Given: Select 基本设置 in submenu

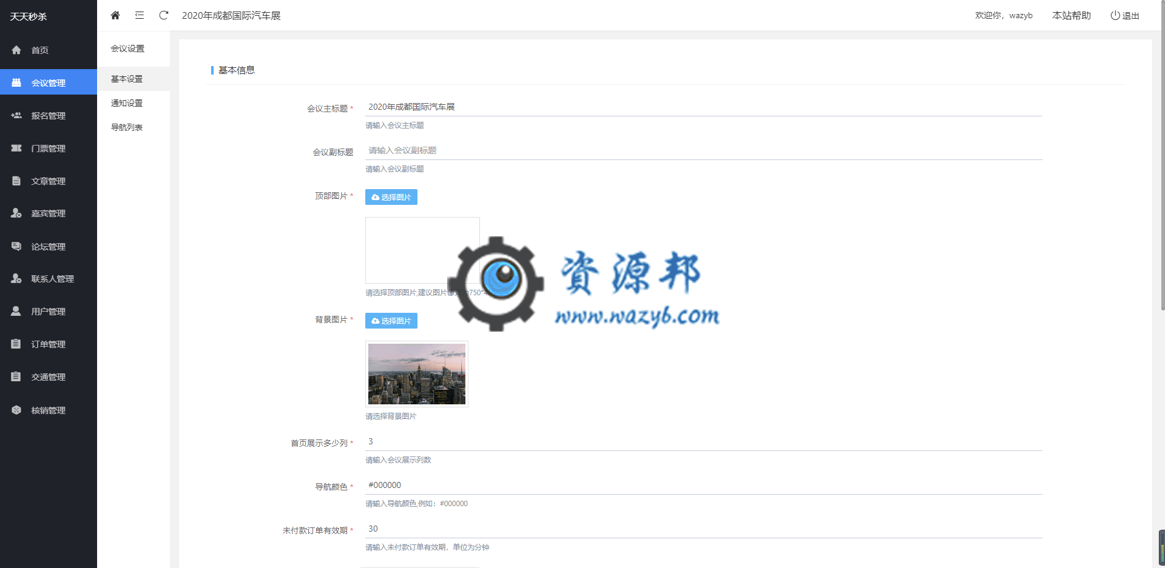Looking at the screenshot, I should (133, 79).
